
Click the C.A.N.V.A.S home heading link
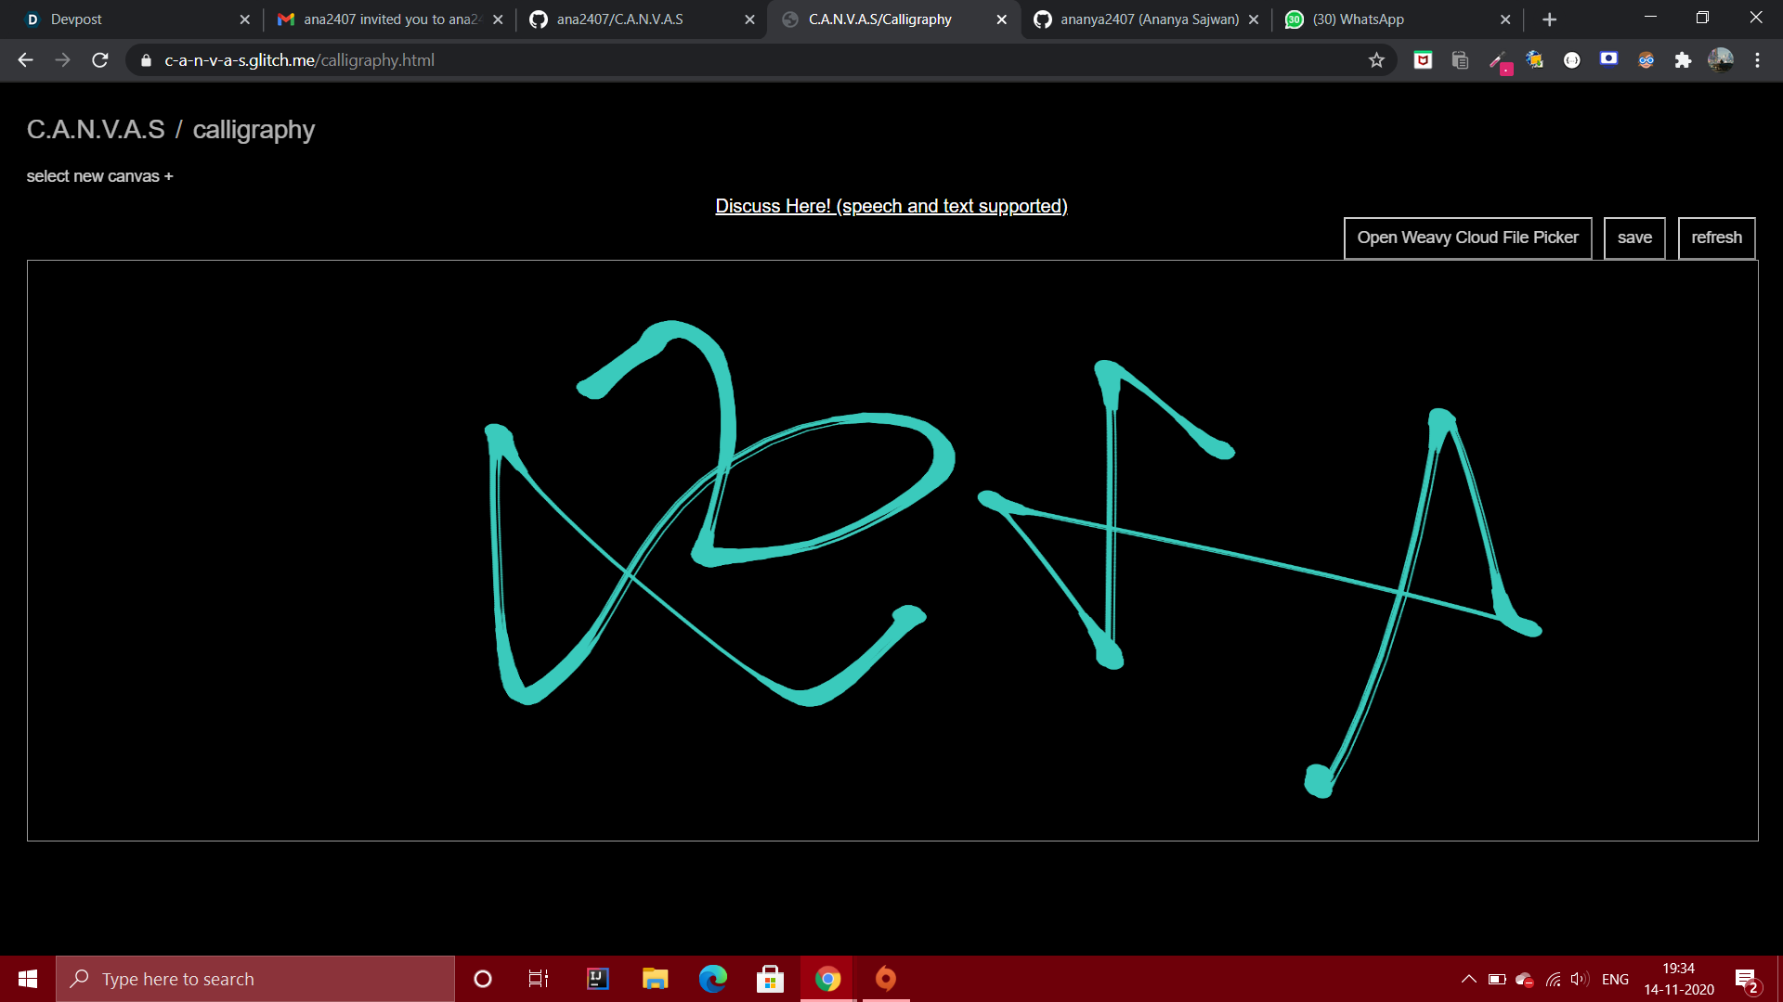(96, 130)
